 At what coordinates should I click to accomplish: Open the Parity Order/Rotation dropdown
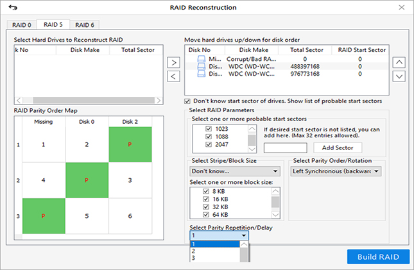336,171
